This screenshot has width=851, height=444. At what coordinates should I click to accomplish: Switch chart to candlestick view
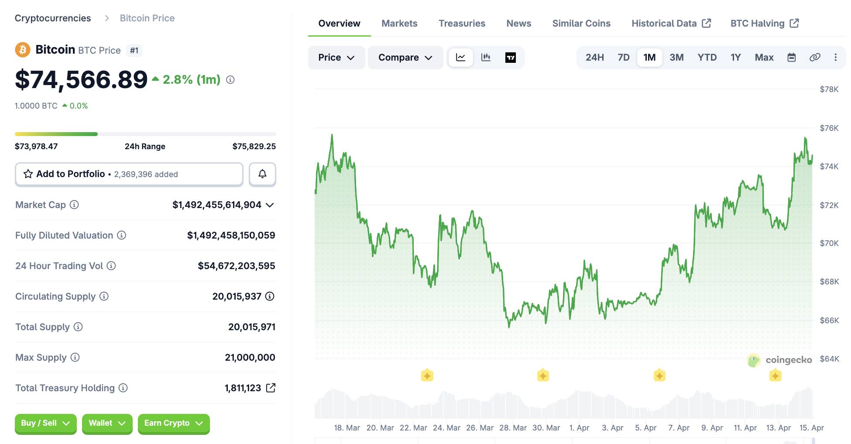486,57
